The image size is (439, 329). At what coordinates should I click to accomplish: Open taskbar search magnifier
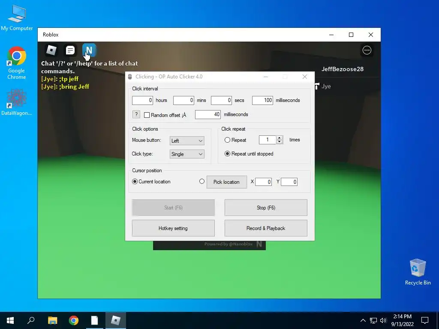pos(31,320)
